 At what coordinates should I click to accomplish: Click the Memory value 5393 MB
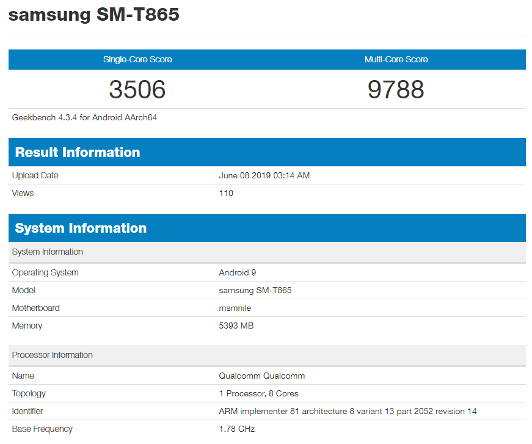point(236,326)
